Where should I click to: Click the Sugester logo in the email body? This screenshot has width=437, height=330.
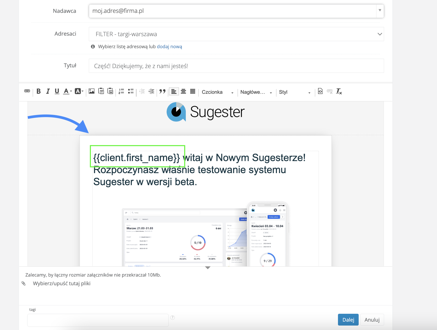point(206,112)
